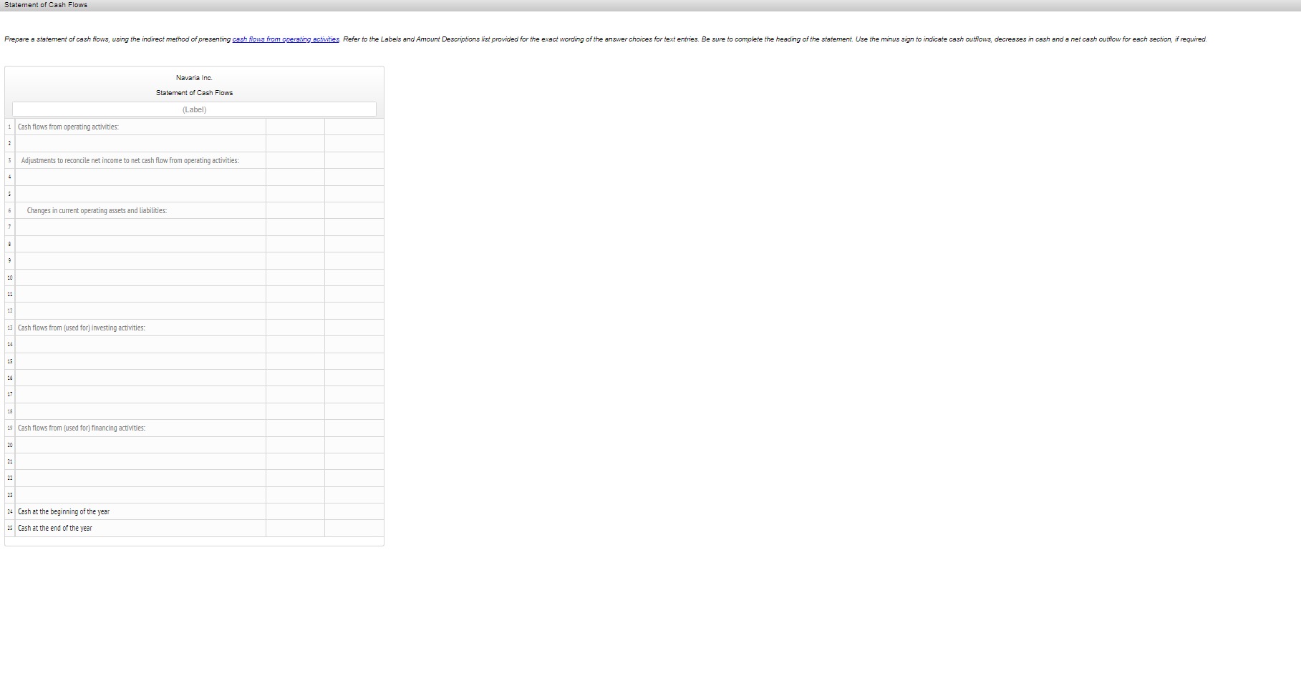Activate the row 11 description cell
The image size is (1301, 673).
click(140, 294)
